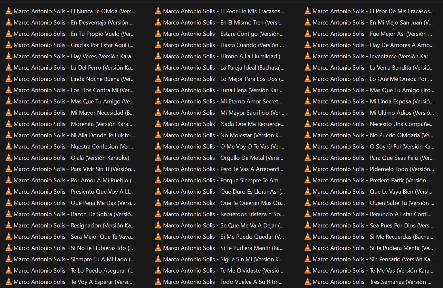Select VLC icon beside Morenita file
This screenshot has height=288, width=443.
(x=9, y=124)
